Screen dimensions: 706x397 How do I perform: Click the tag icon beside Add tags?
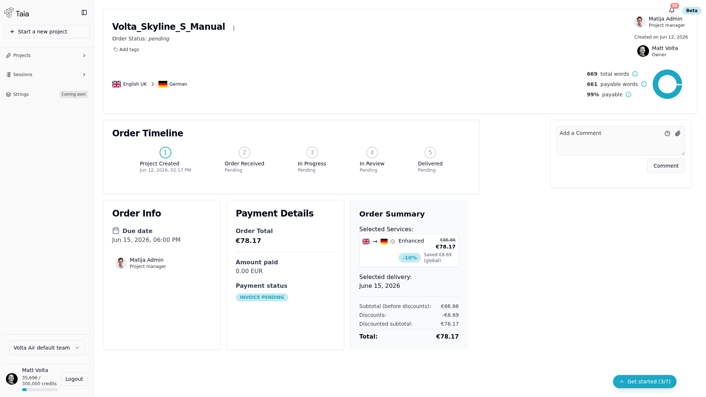pos(115,50)
